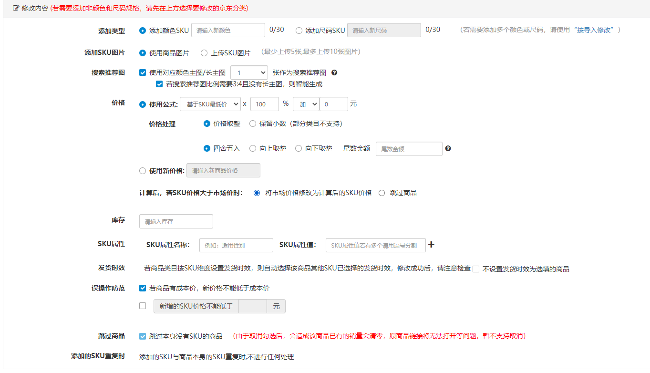Select 上传SKU图片 radio option
This screenshot has width=650, height=373.
pyautogui.click(x=204, y=53)
